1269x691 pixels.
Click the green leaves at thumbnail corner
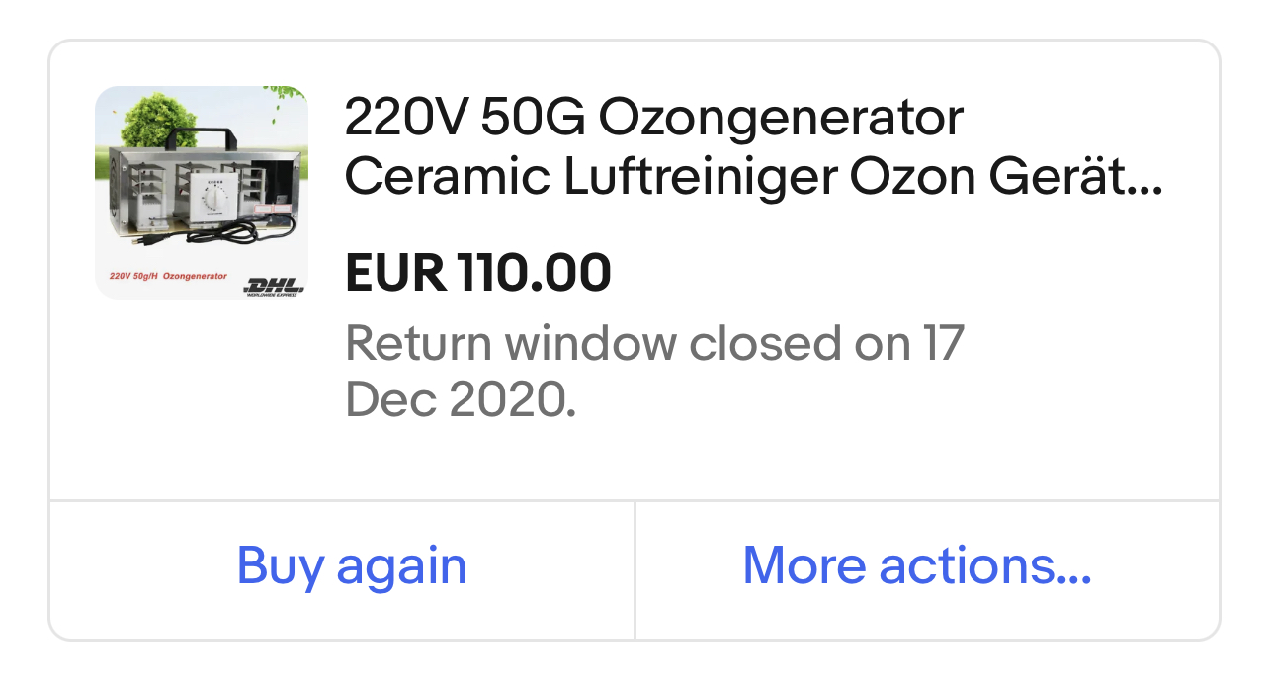coord(286,94)
